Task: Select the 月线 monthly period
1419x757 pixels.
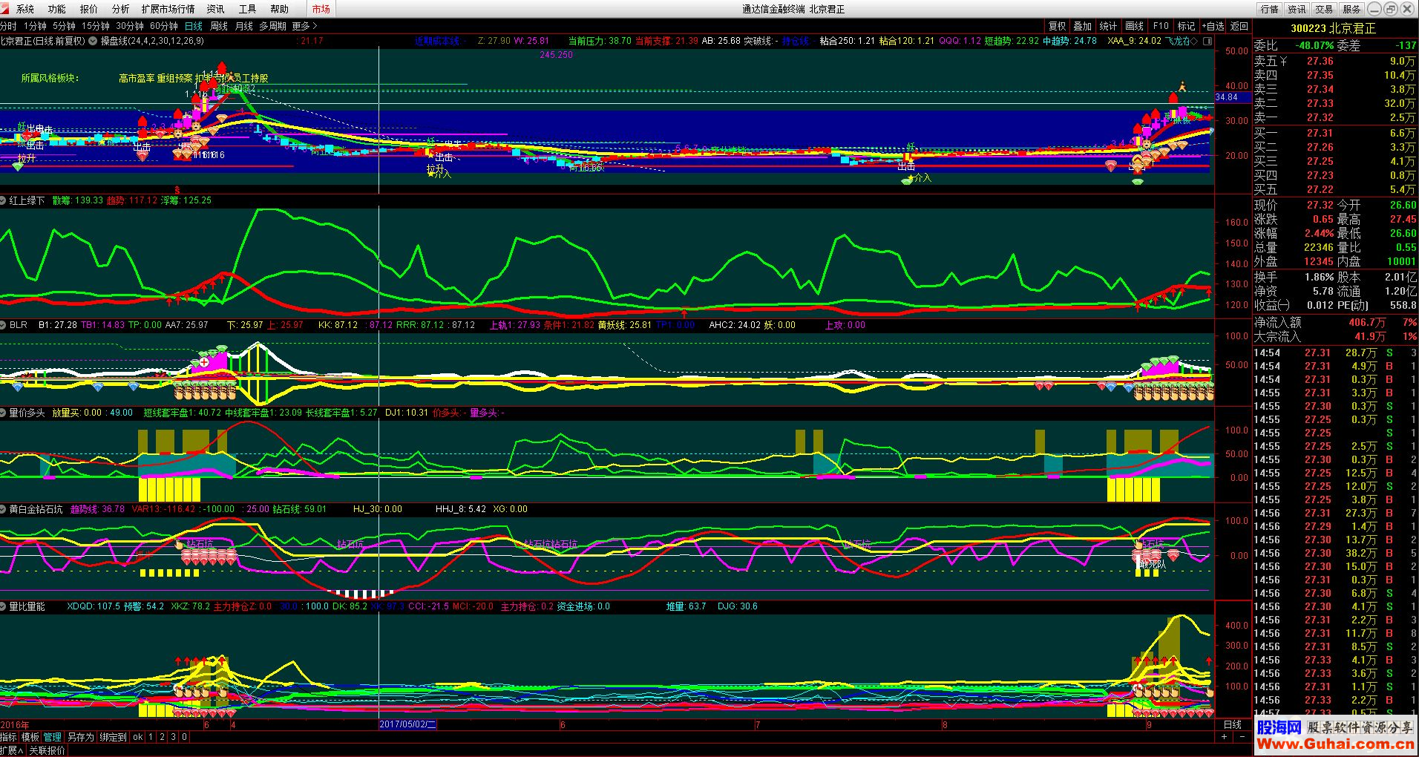Action: click(x=244, y=26)
